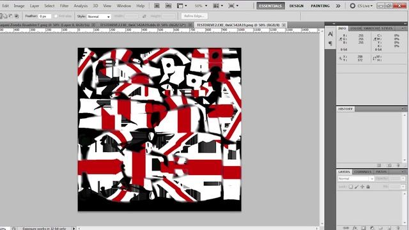Open the Character panel icon
This screenshot has width=409, height=230.
(x=330, y=34)
